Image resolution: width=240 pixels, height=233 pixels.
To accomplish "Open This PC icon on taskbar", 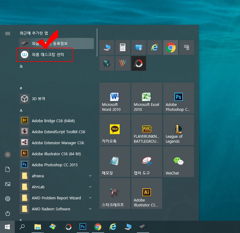I will [128, 227].
